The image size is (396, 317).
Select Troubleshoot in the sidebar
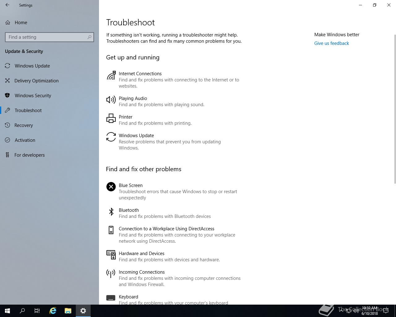(49, 110)
